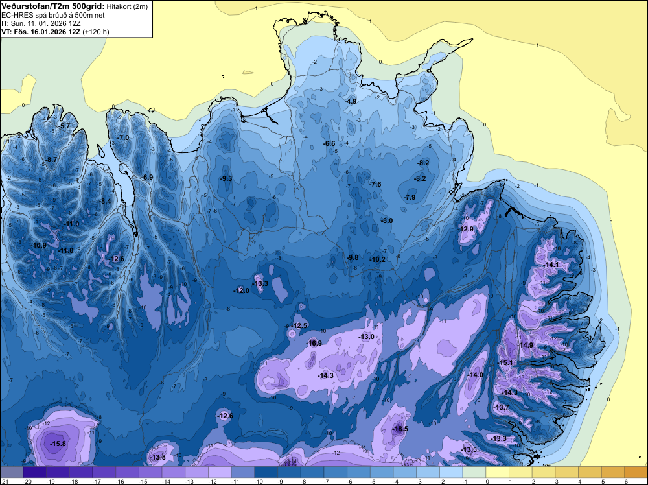The image size is (648, 485).
Task: Click the -18.5 temperature label on the map
Action: coord(400,429)
